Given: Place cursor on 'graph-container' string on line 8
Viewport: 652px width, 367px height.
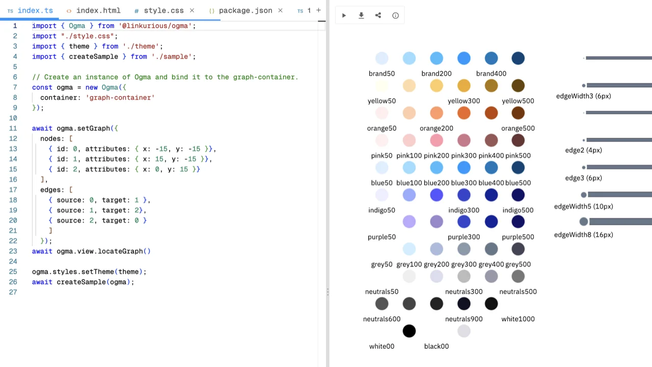Looking at the screenshot, I should [x=120, y=98].
